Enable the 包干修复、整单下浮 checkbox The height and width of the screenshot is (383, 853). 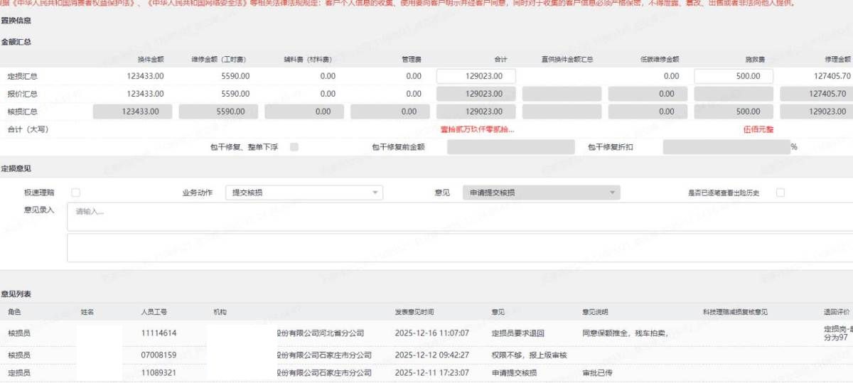pyautogui.click(x=294, y=147)
